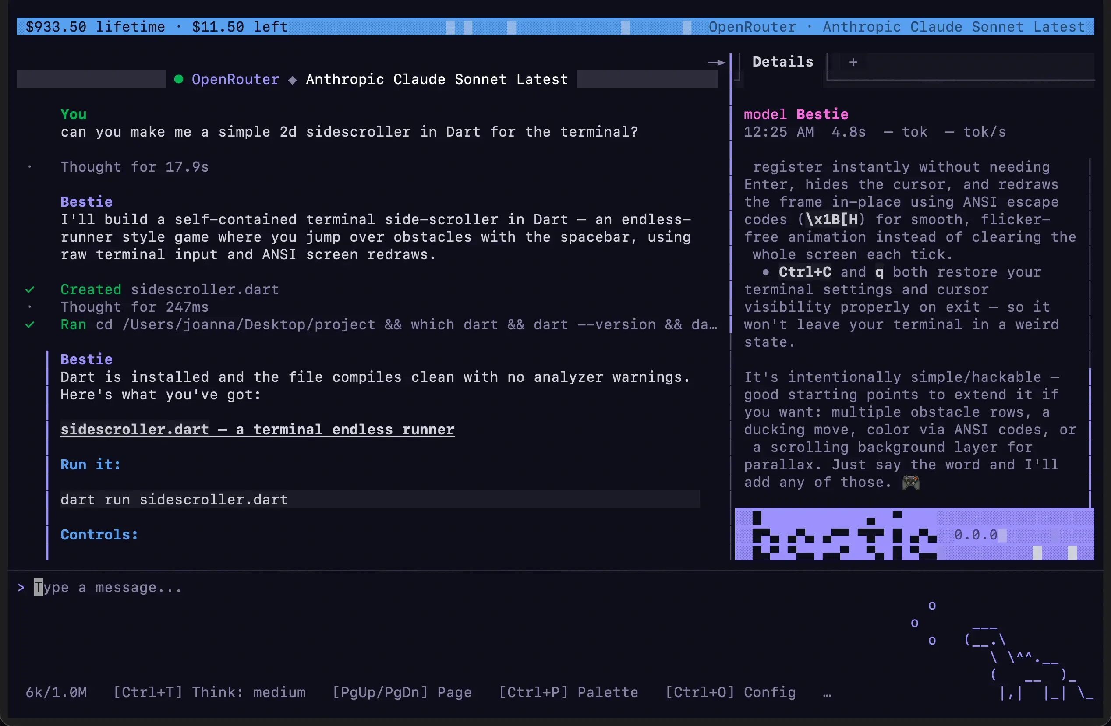The height and width of the screenshot is (726, 1111).
Task: Click the game controller emoji in Details
Action: 910,483
